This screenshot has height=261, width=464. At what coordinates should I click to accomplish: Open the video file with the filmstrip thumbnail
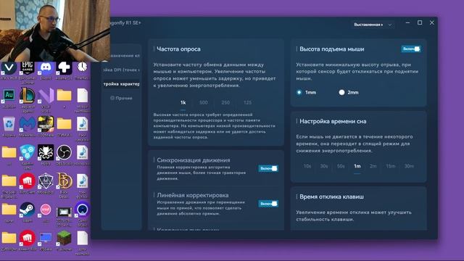pyautogui.click(x=64, y=212)
